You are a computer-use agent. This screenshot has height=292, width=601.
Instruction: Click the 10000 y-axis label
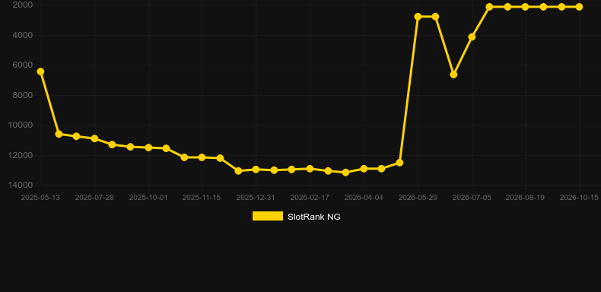click(21, 125)
